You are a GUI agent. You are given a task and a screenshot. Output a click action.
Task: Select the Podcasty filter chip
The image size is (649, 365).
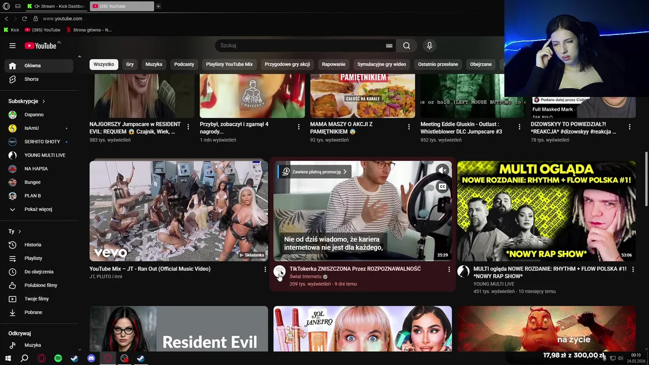coord(184,64)
